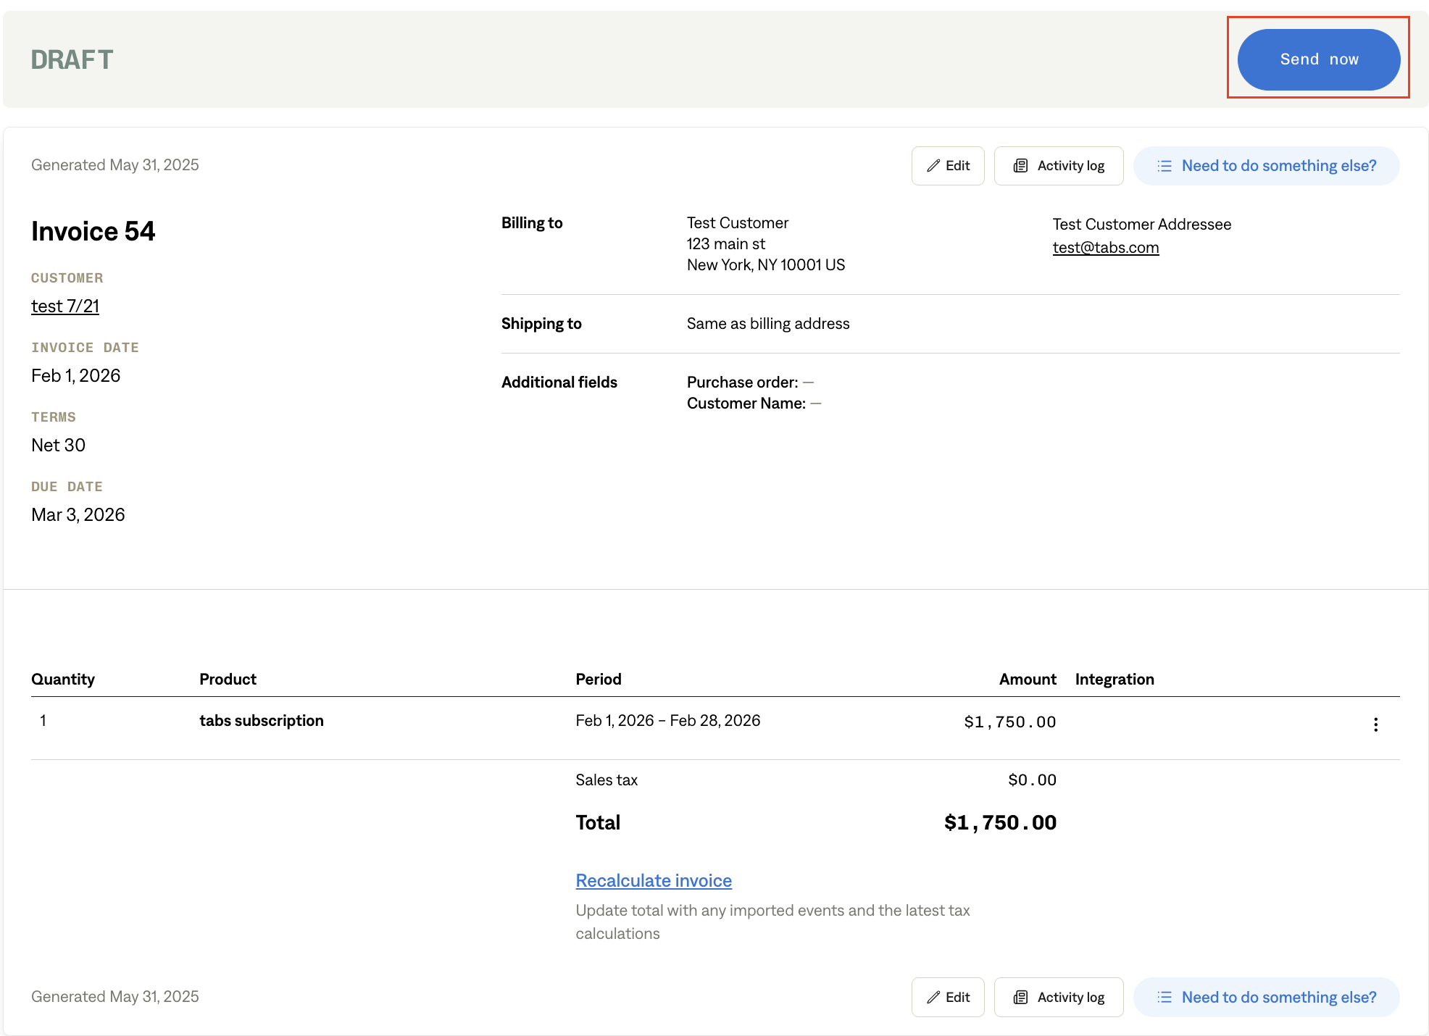
Task: Click the test@tabs.com email link
Action: click(x=1105, y=248)
